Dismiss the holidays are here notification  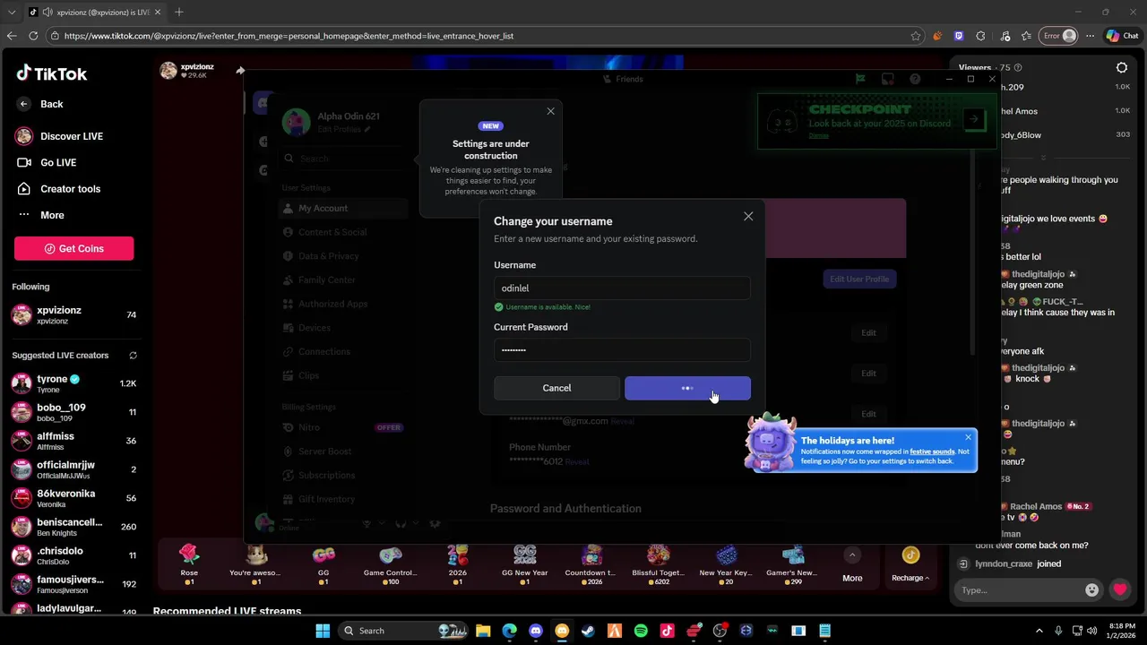(968, 437)
